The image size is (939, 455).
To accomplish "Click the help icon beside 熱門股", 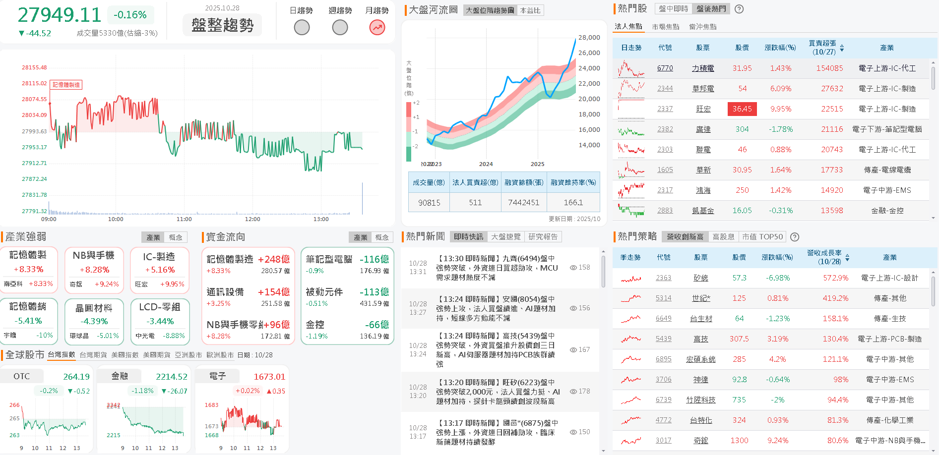I will pyautogui.click(x=739, y=9).
